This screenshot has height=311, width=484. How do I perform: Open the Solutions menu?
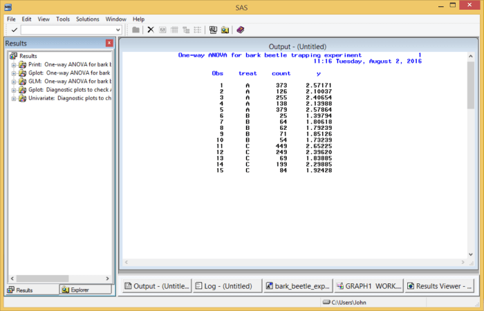point(88,19)
